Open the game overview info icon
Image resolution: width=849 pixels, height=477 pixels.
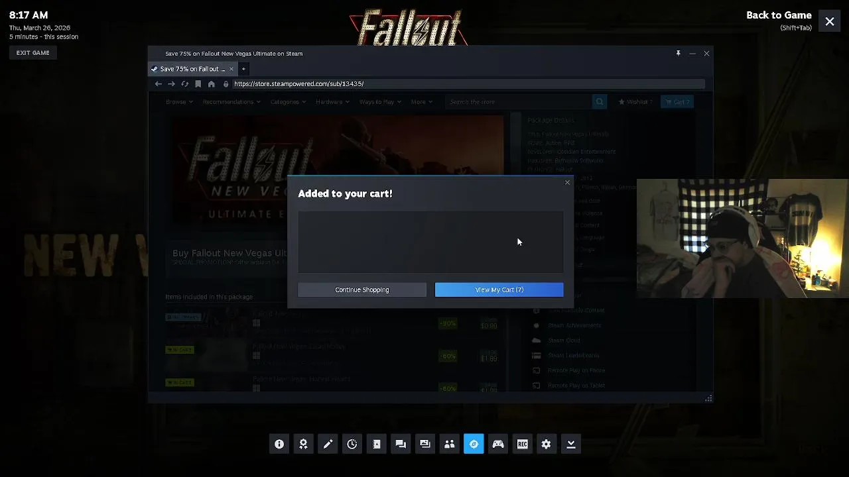(279, 444)
